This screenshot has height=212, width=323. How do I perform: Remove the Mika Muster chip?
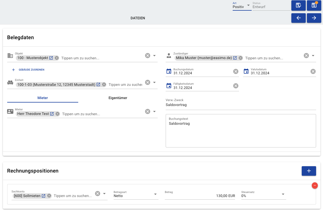[240, 58]
